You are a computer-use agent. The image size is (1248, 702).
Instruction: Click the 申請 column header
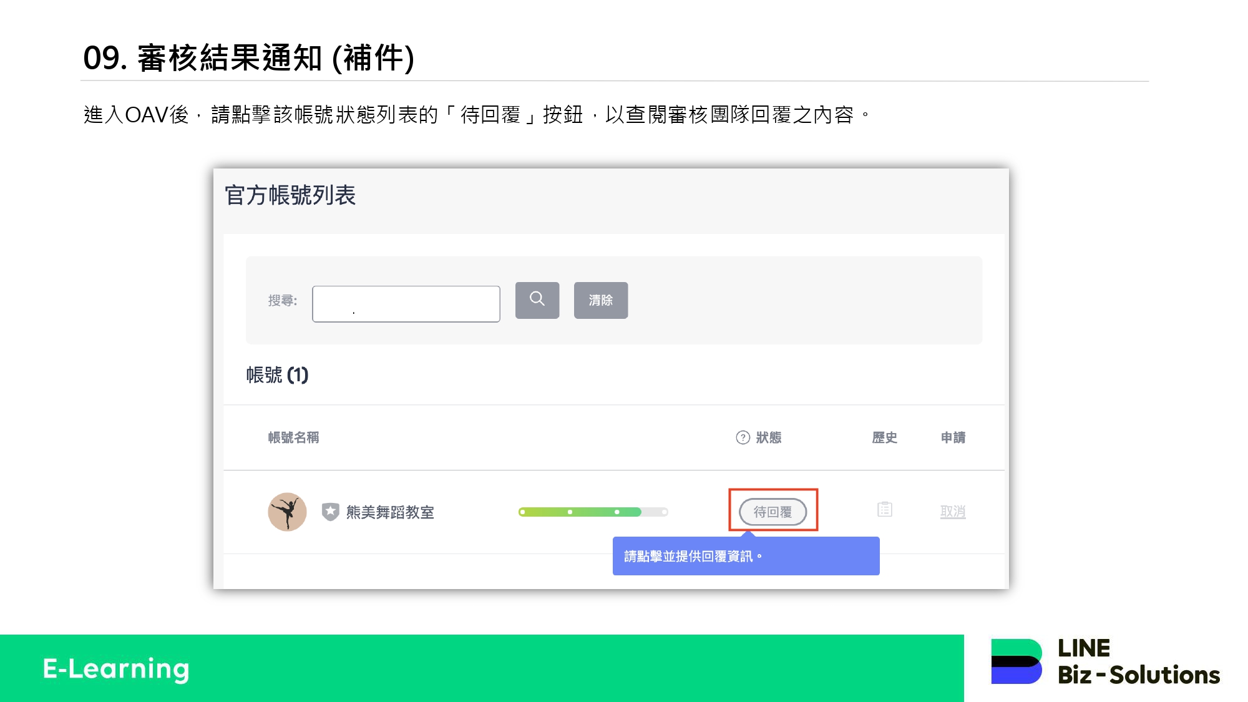coord(953,437)
